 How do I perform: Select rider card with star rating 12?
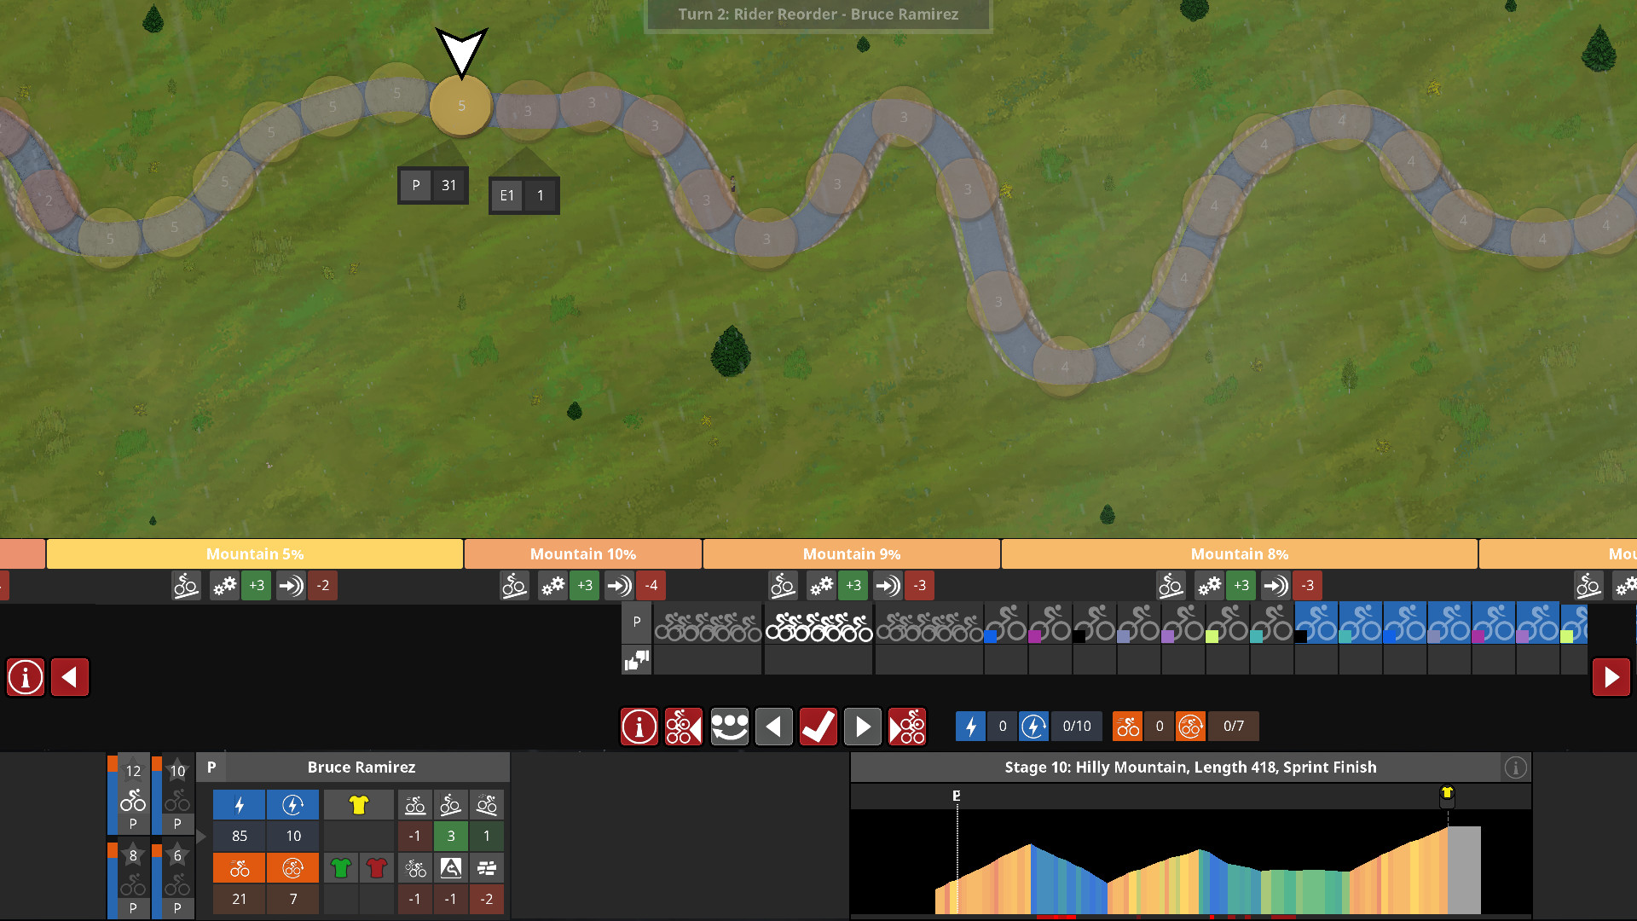click(x=132, y=795)
